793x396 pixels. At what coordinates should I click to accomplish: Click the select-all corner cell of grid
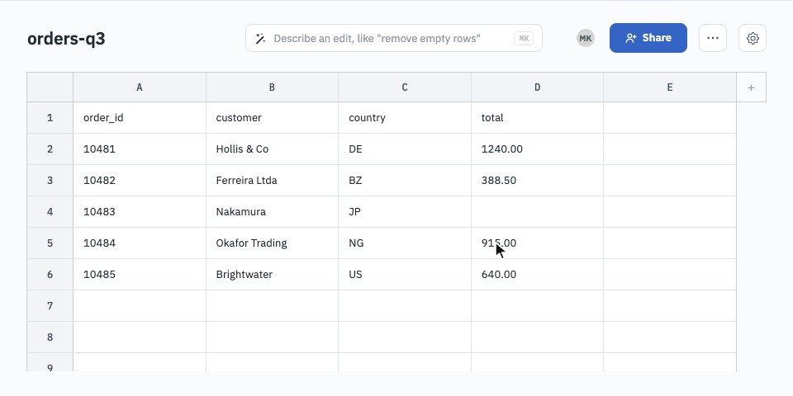point(50,87)
